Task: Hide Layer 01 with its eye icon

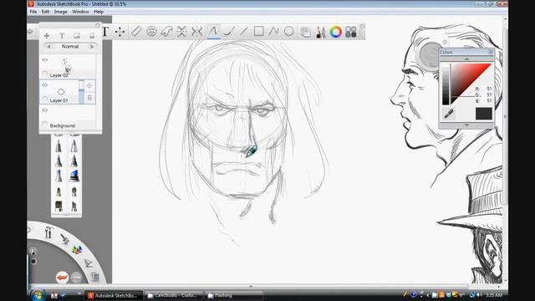Action: click(44, 85)
